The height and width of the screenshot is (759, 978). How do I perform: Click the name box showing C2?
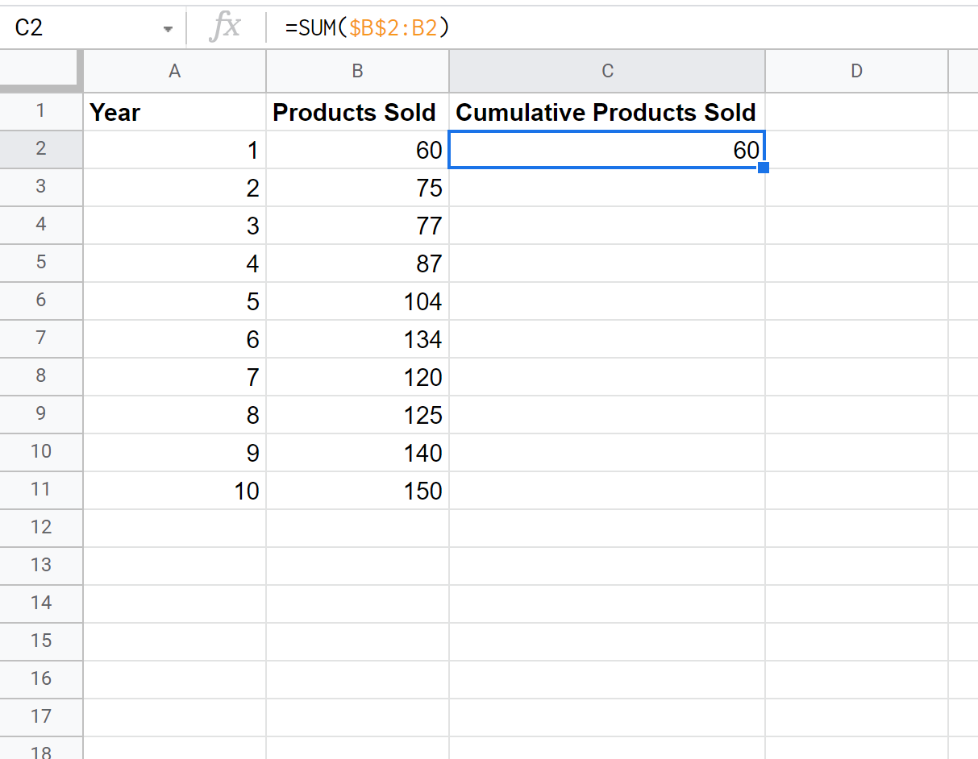pyautogui.click(x=81, y=28)
